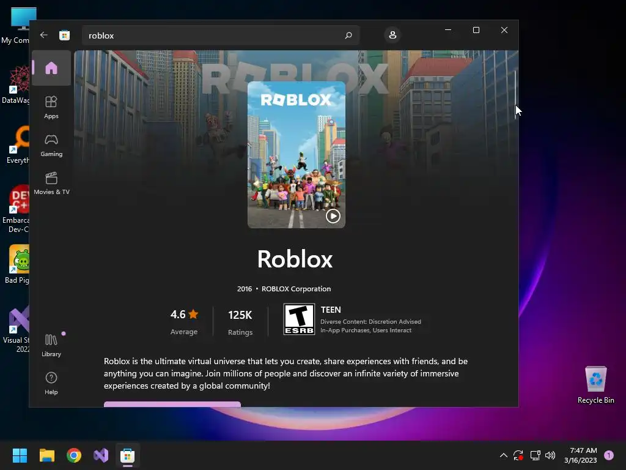Open the Gaming section
This screenshot has height=470, width=626.
pos(51,145)
